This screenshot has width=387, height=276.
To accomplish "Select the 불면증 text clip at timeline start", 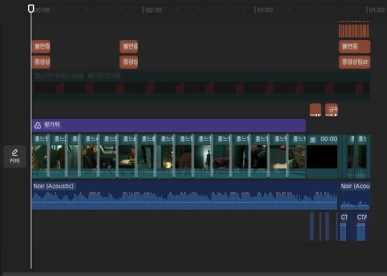I will [x=41, y=47].
